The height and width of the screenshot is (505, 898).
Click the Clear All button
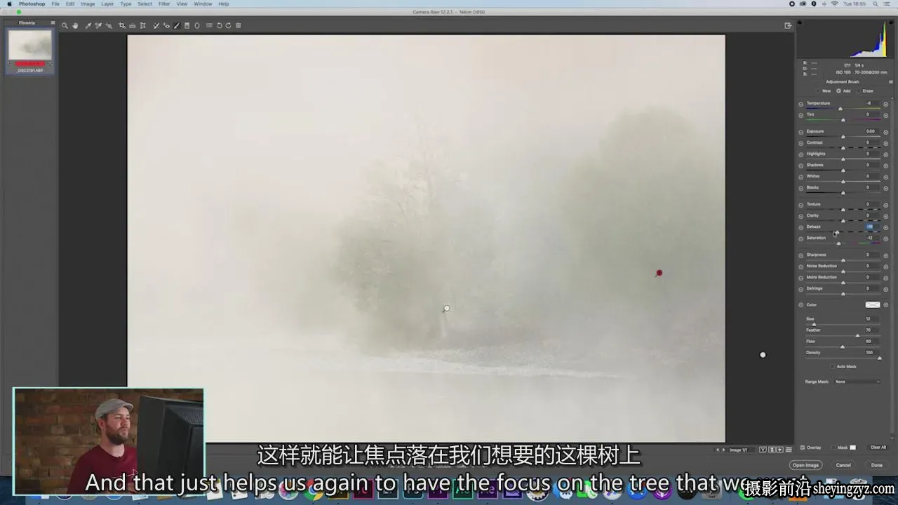pos(878,447)
